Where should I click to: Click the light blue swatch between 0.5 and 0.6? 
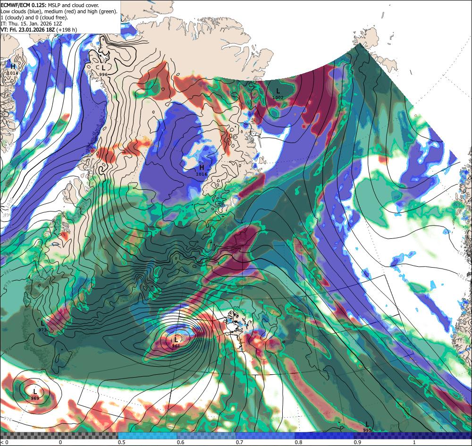(x=147, y=436)
